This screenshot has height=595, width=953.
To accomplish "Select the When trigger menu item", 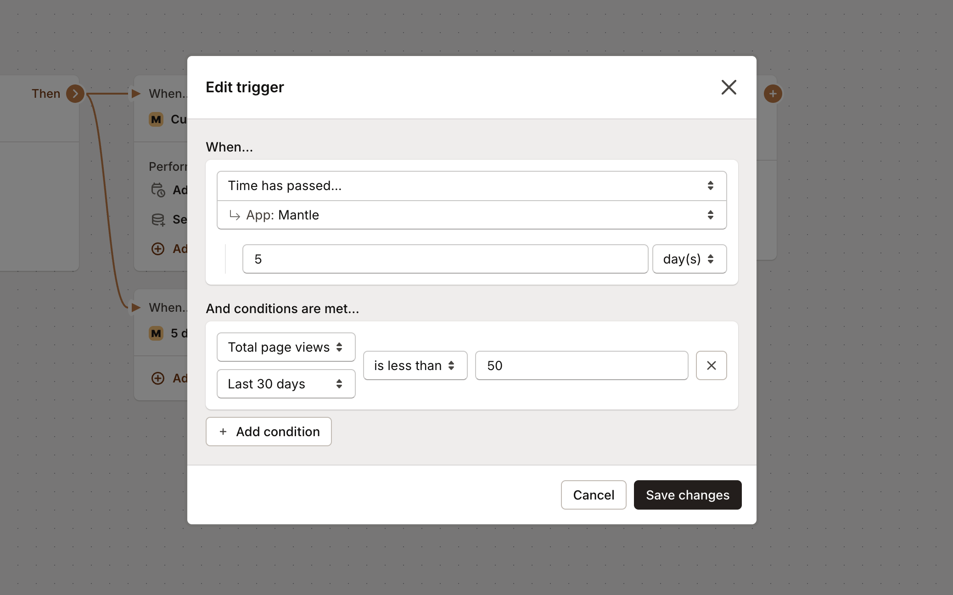I will [471, 185].
